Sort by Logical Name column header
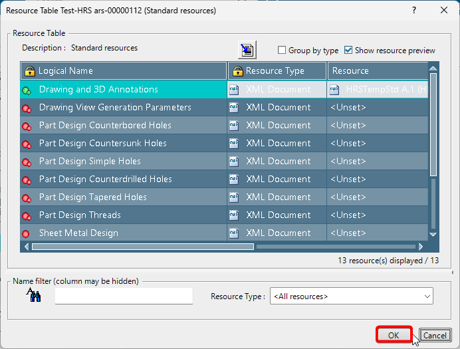The height and width of the screenshot is (349, 460). 124,70
